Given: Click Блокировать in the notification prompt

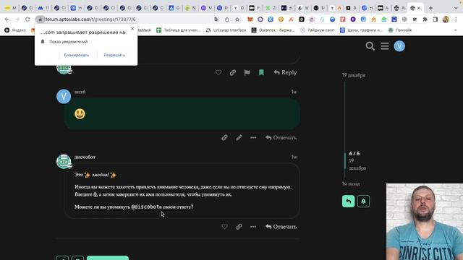Looking at the screenshot, I should coord(77,55).
